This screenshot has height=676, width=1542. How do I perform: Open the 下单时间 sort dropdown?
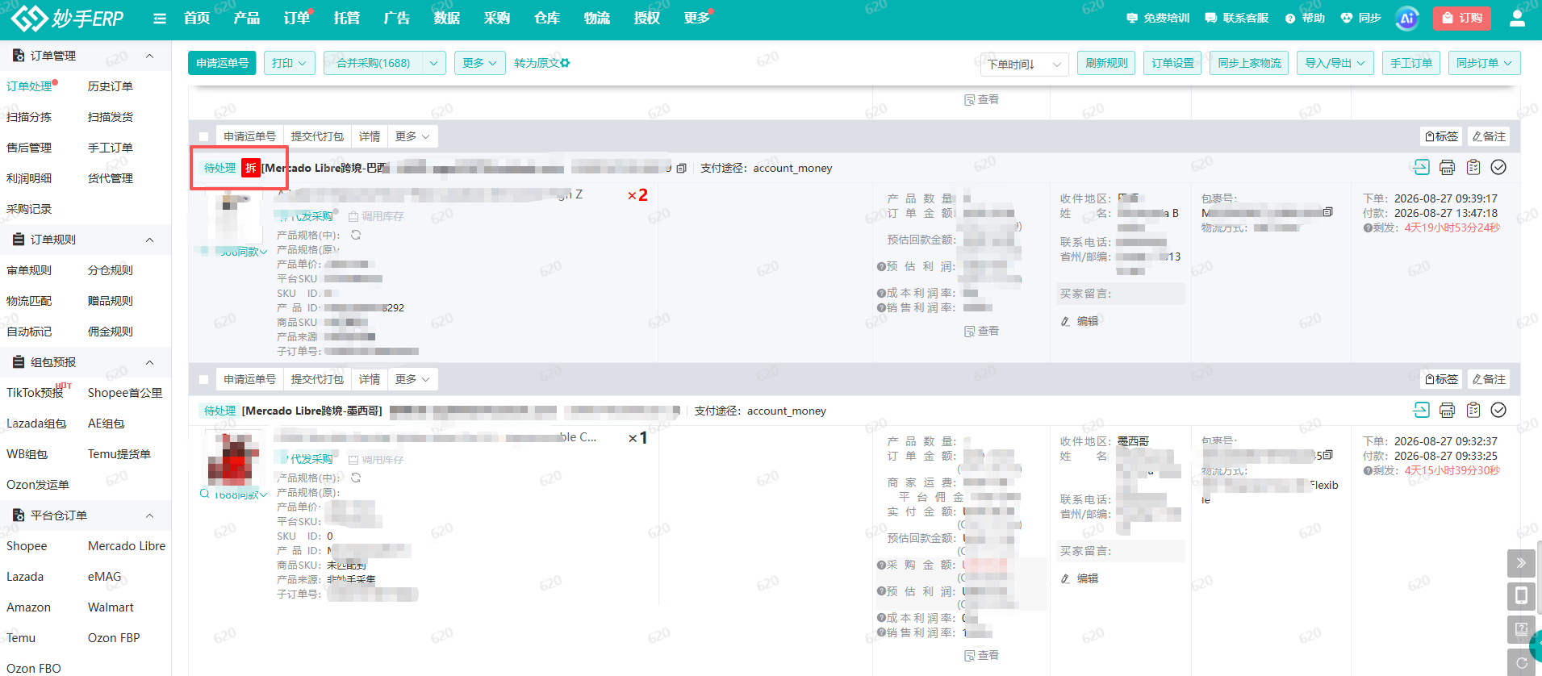pyautogui.click(x=1024, y=64)
